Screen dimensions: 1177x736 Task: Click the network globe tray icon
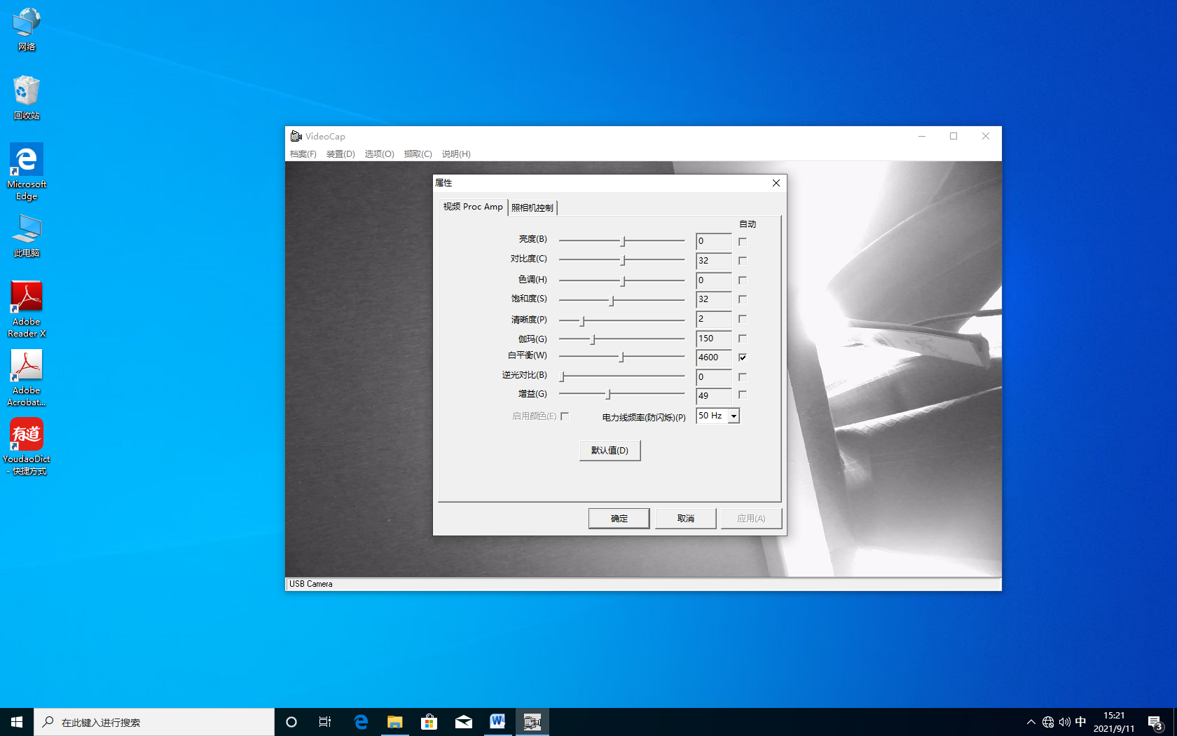click(1048, 722)
